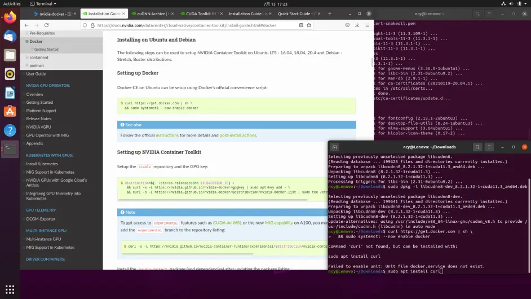Click tracking protection shield icon
Viewport: 531px width, 299px height.
tap(85, 25)
